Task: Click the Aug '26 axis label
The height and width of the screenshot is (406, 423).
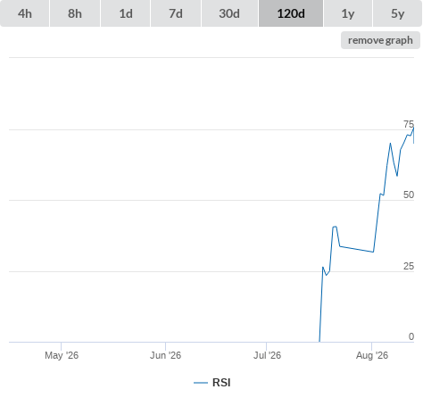Action: 372,355
